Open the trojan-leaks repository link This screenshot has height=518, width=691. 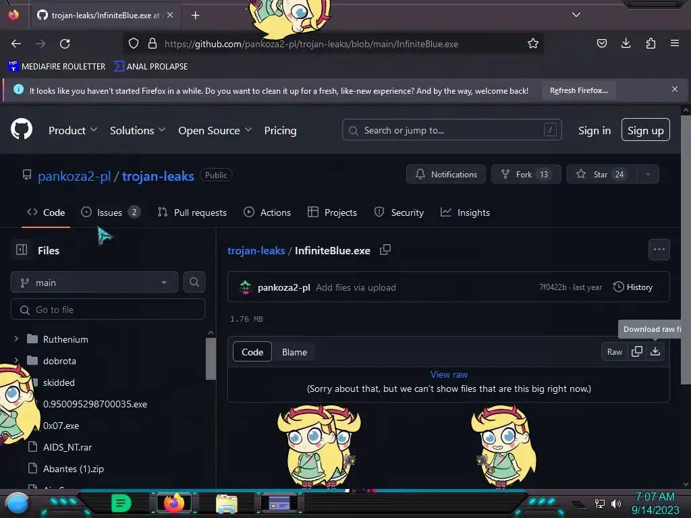tap(158, 176)
